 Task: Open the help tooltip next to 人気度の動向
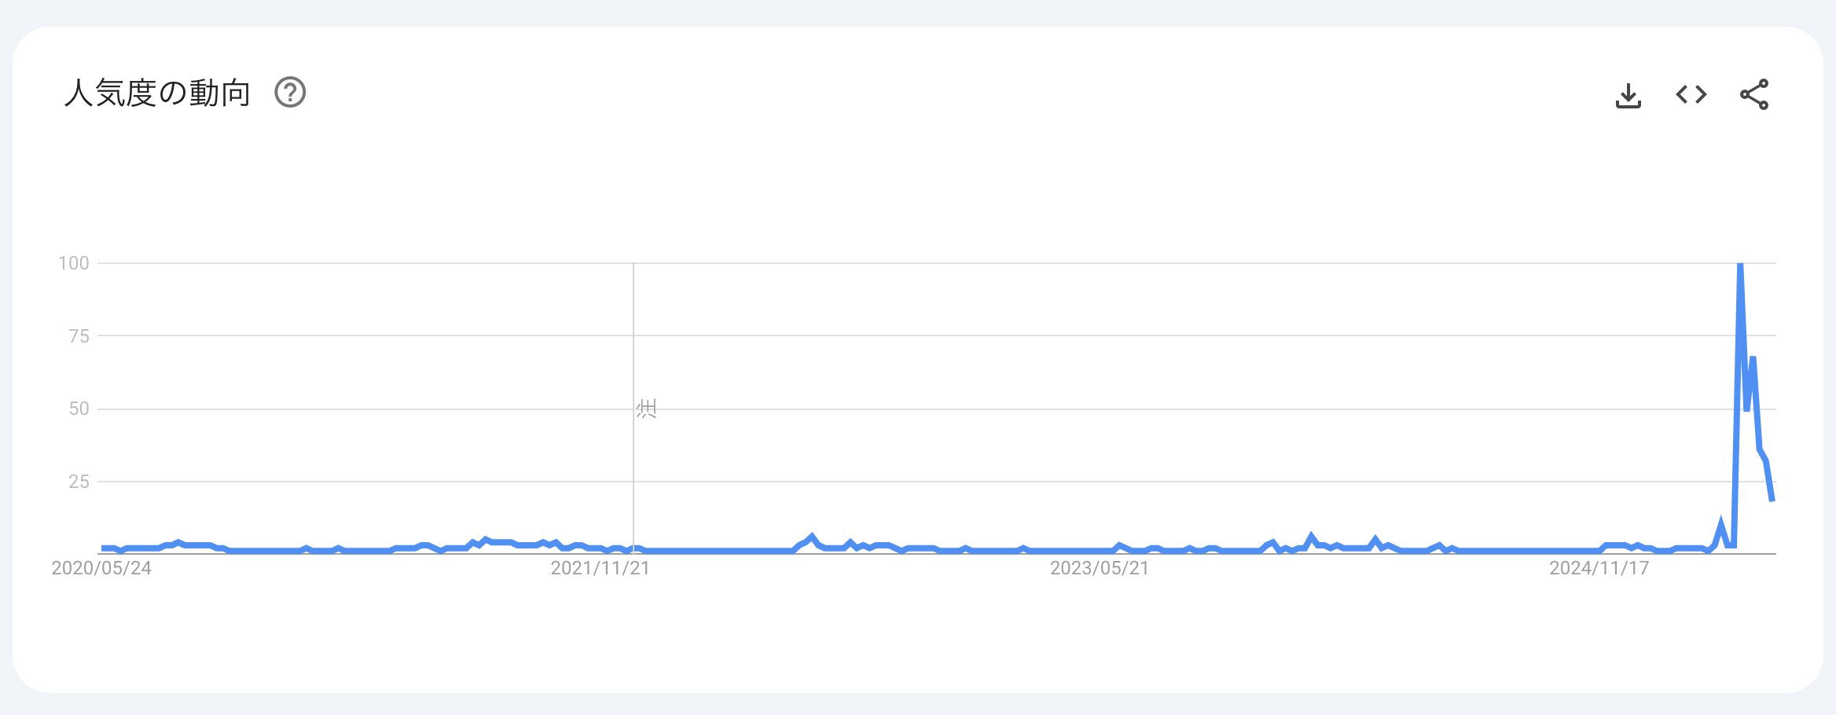(290, 93)
